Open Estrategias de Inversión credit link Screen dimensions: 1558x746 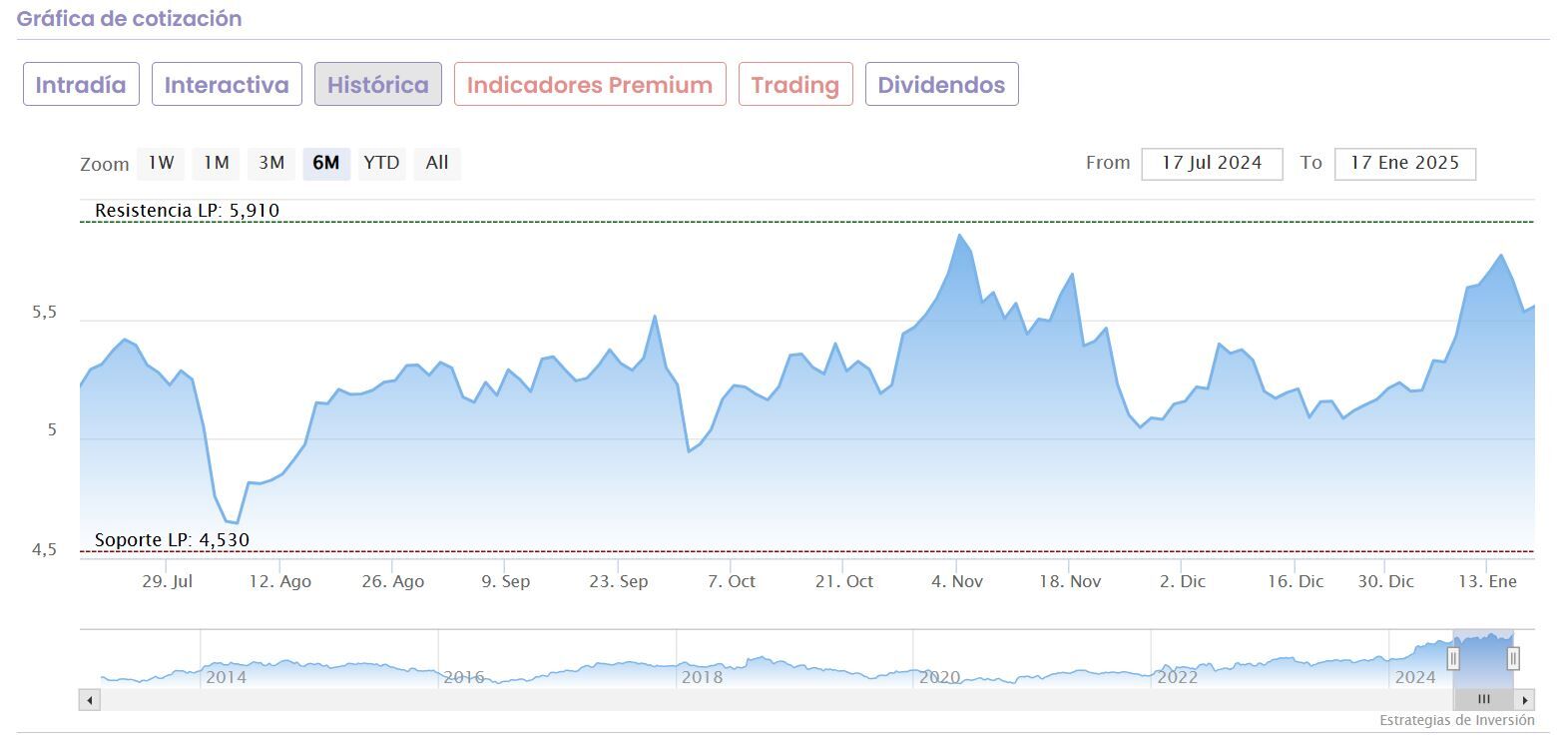click(x=1457, y=720)
